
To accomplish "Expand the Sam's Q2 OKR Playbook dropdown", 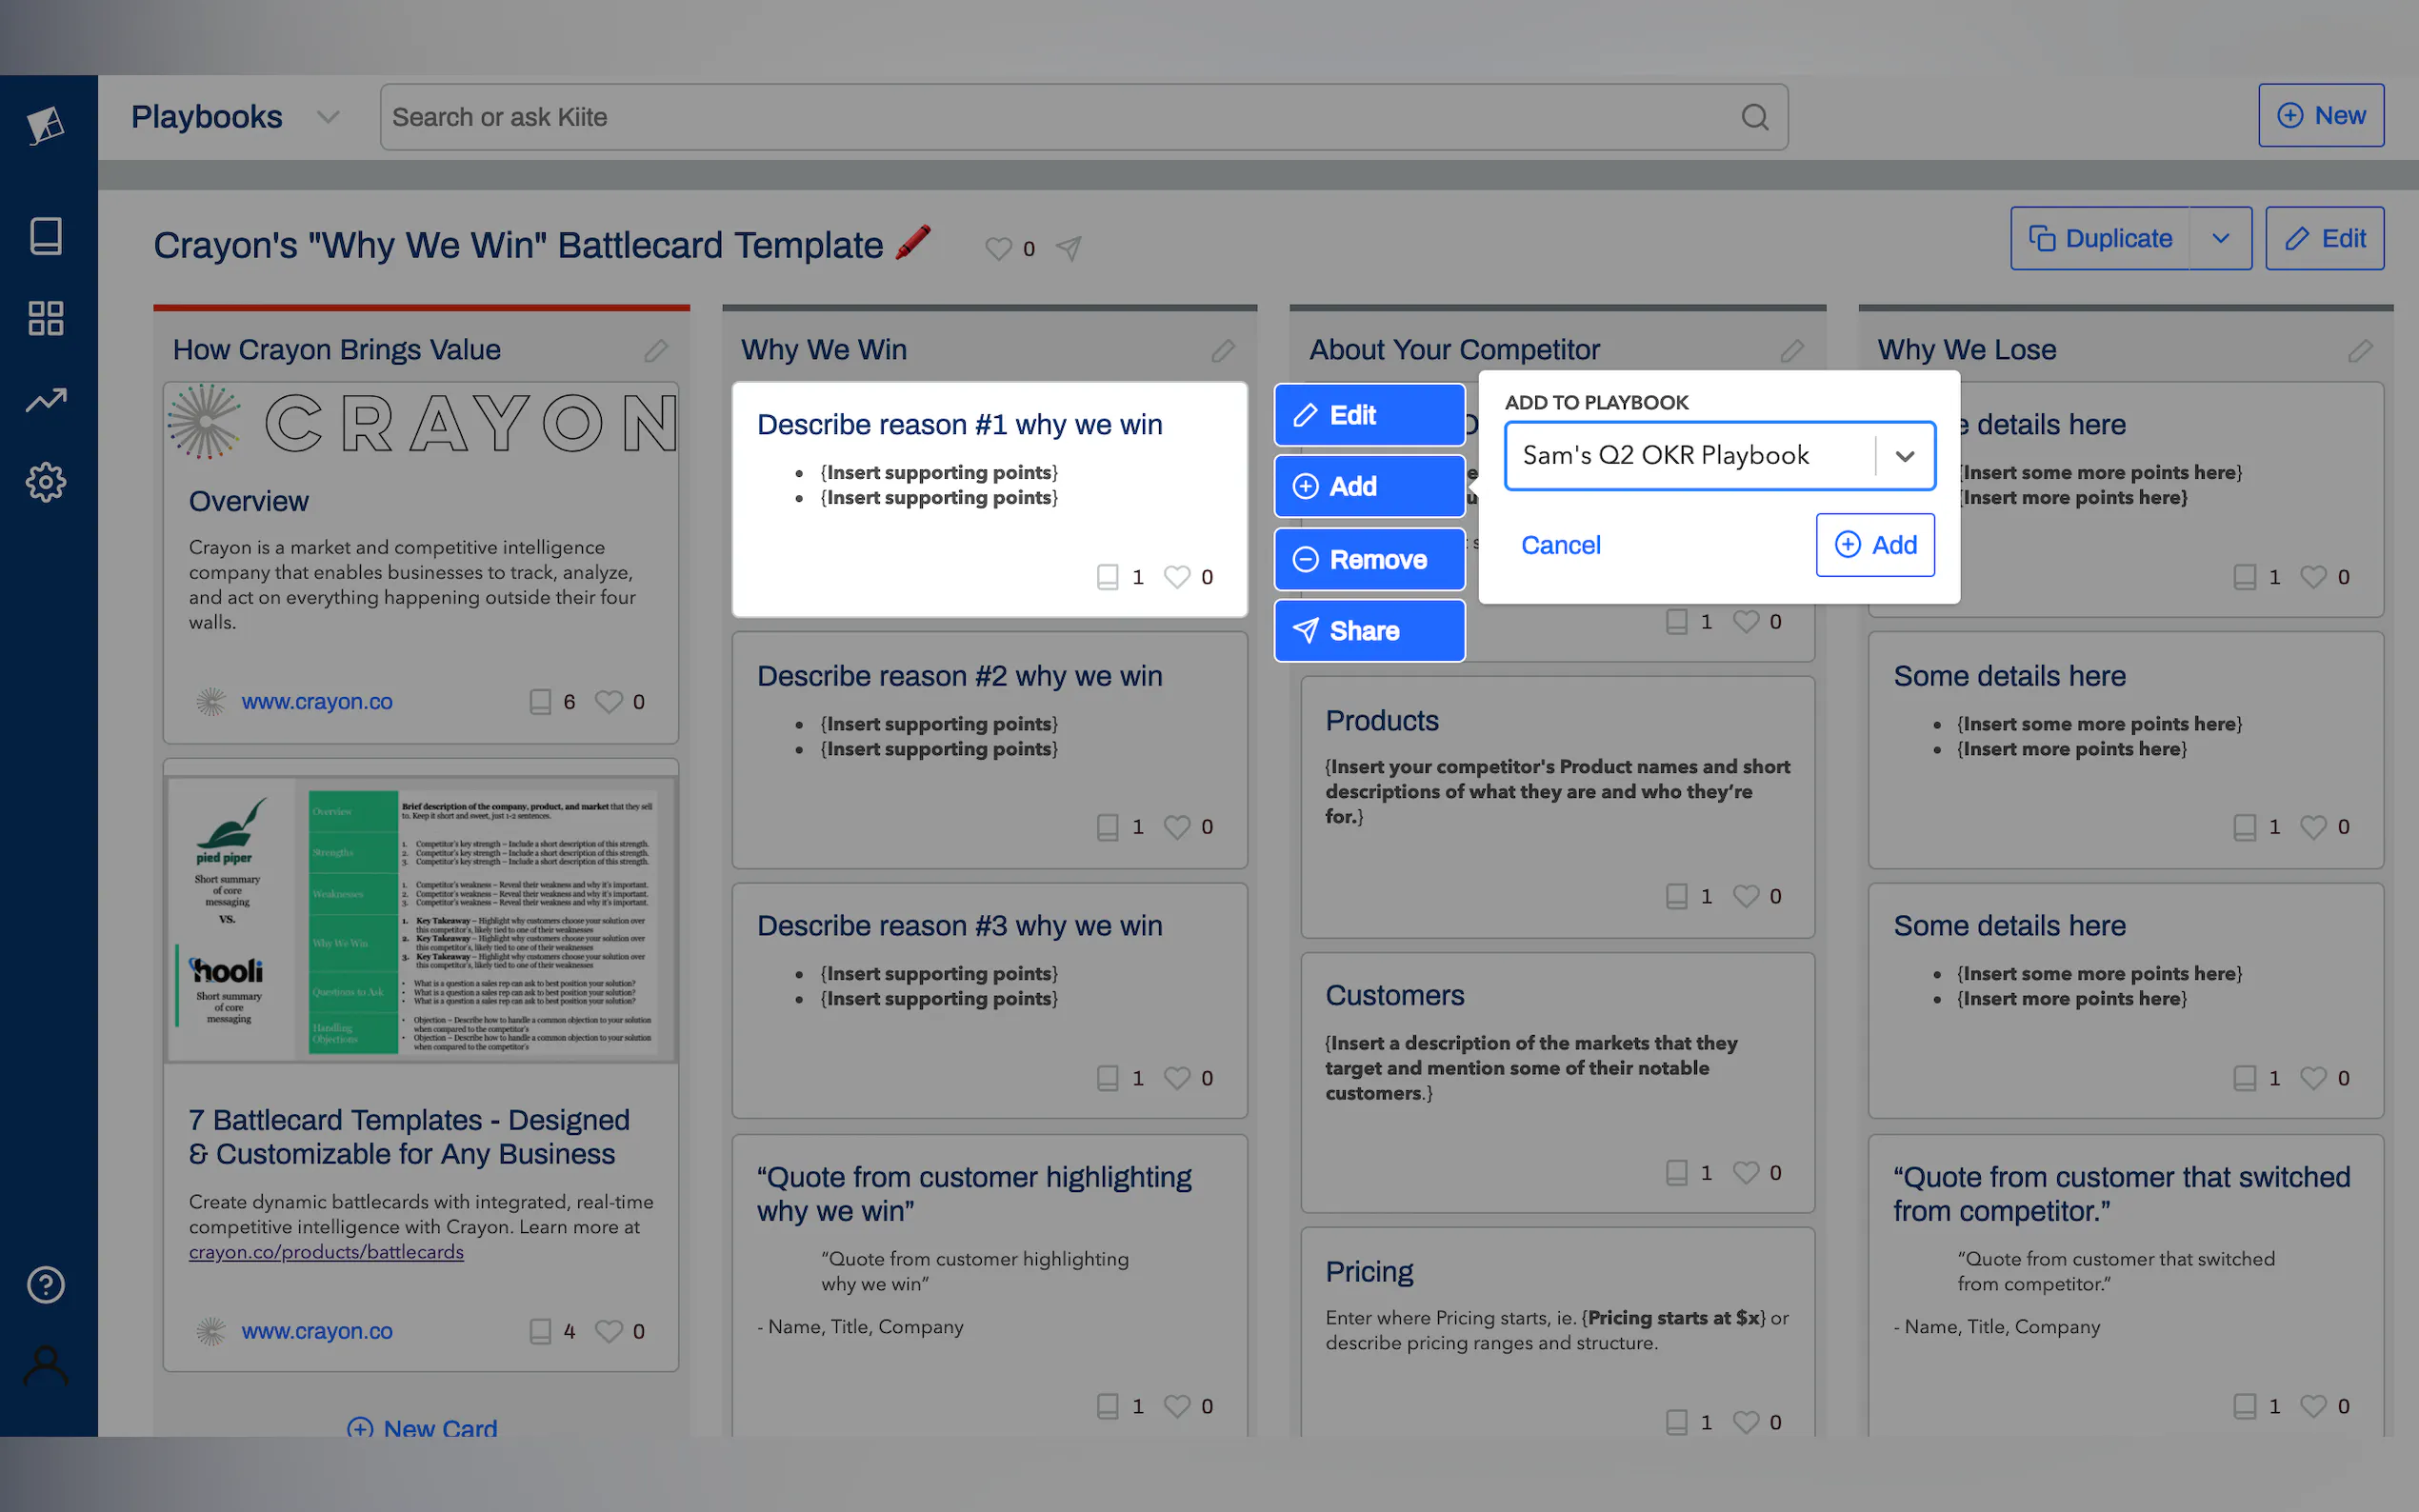I will click(1904, 456).
